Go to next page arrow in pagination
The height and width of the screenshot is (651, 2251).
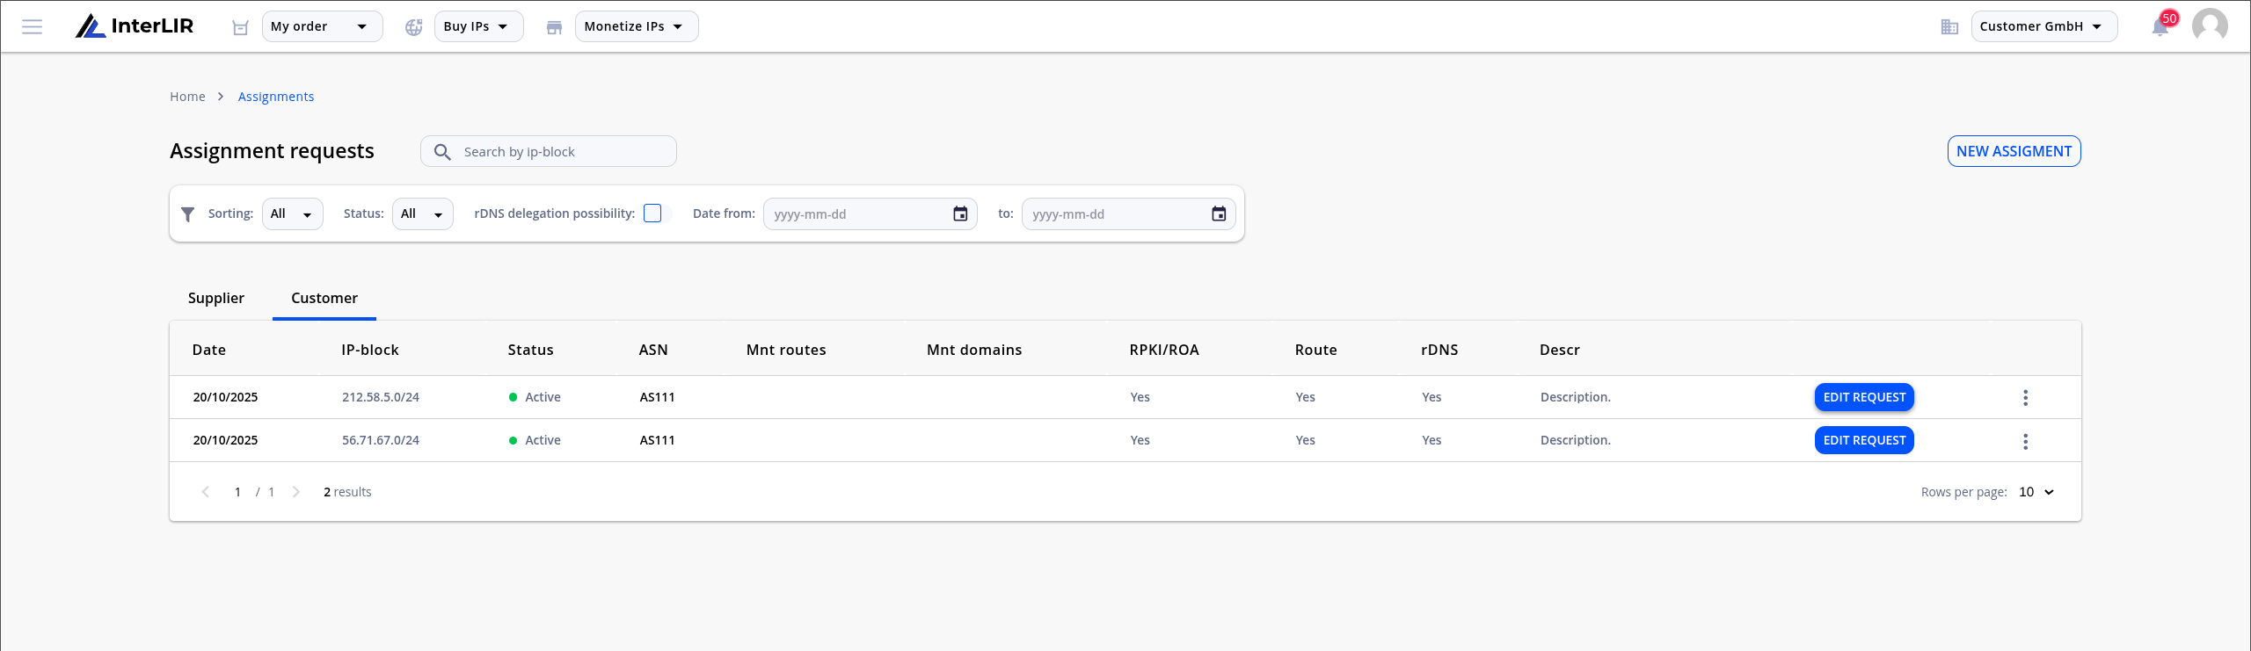click(296, 492)
